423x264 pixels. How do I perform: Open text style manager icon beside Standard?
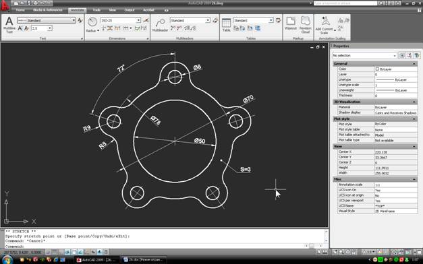(80, 20)
